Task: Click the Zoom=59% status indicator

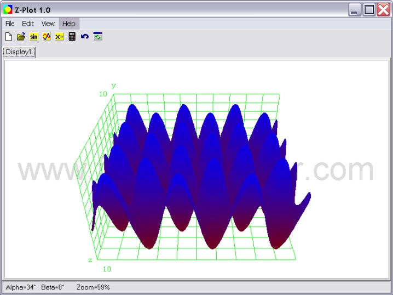Action: (93, 287)
